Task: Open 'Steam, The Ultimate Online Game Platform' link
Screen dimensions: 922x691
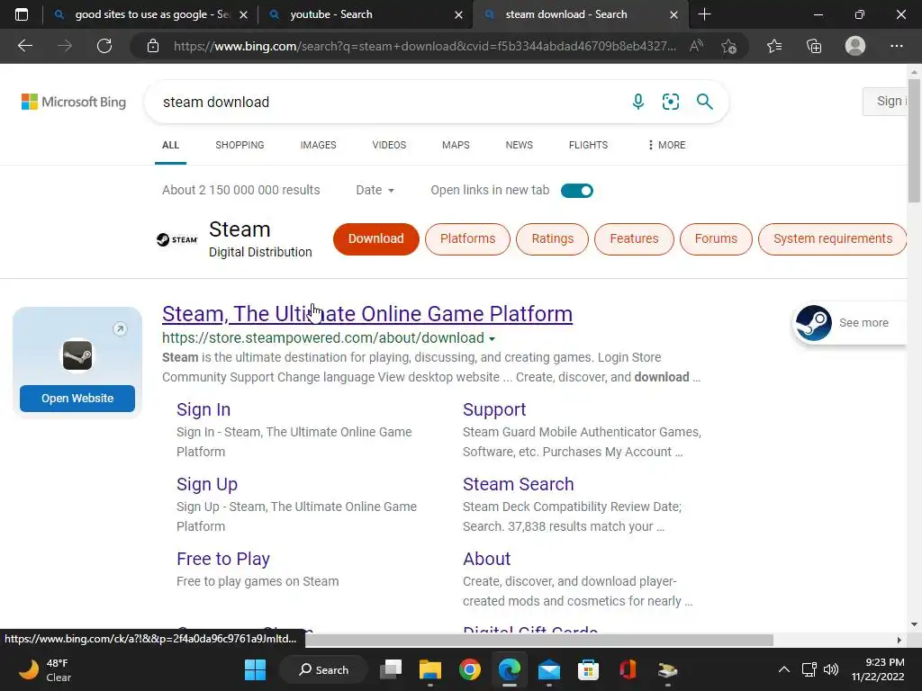Action: (x=367, y=314)
